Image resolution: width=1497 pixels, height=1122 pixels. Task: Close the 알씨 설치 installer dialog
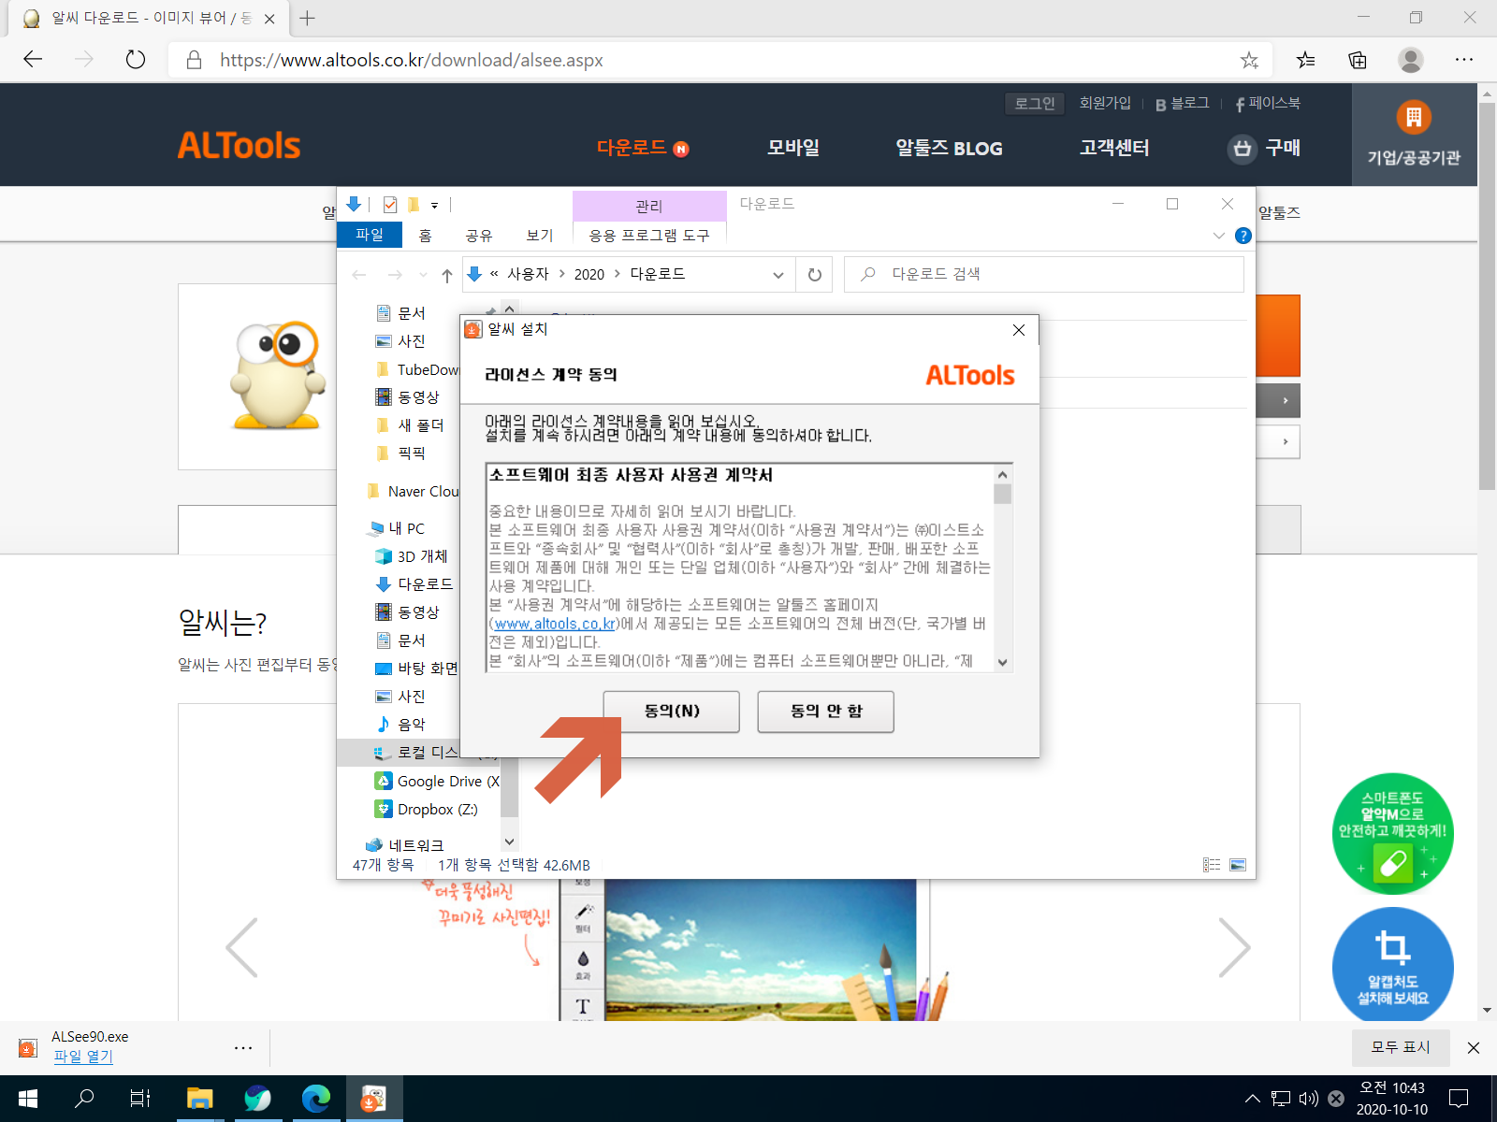click(1019, 330)
